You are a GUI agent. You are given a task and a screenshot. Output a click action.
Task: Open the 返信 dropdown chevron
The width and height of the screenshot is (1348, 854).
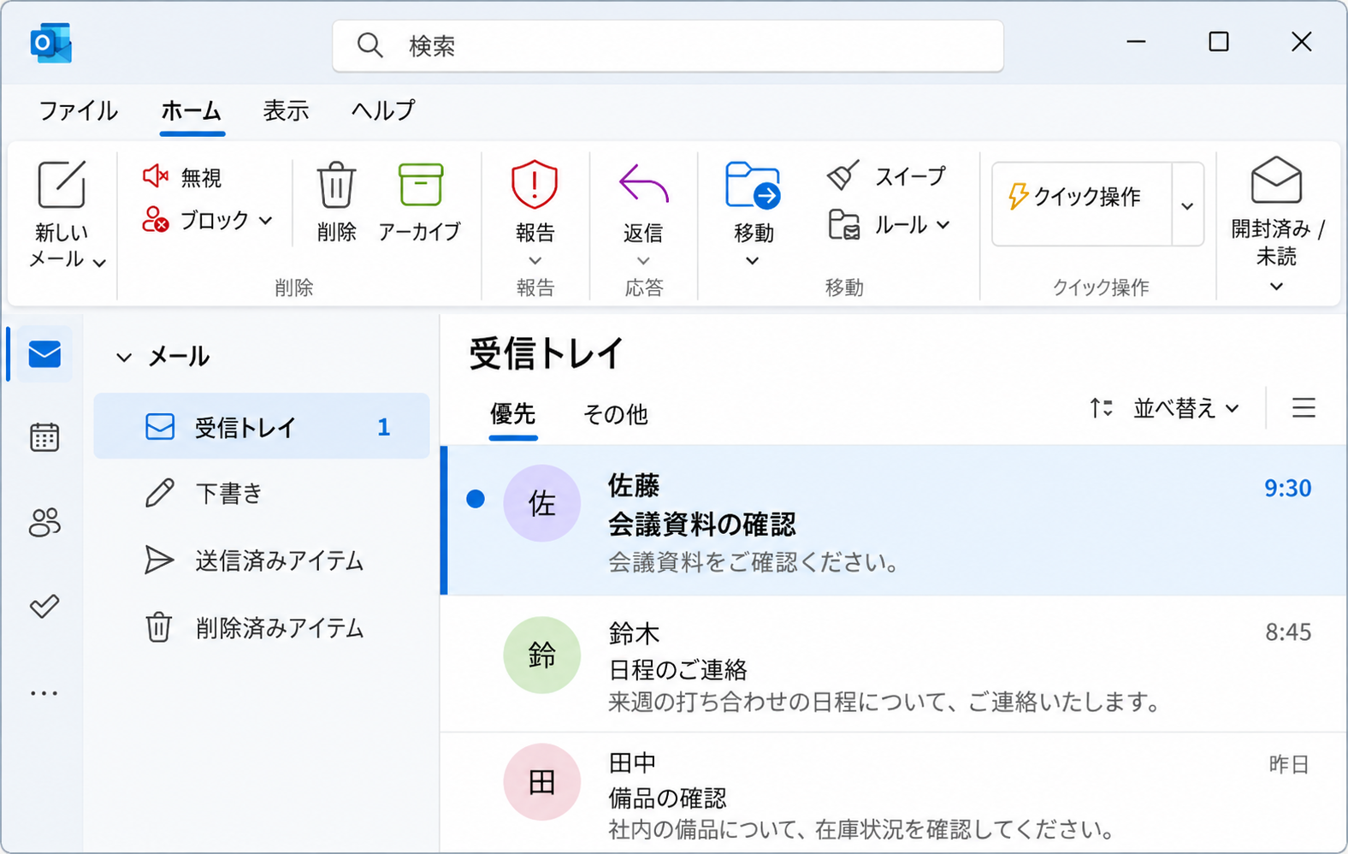(x=643, y=261)
